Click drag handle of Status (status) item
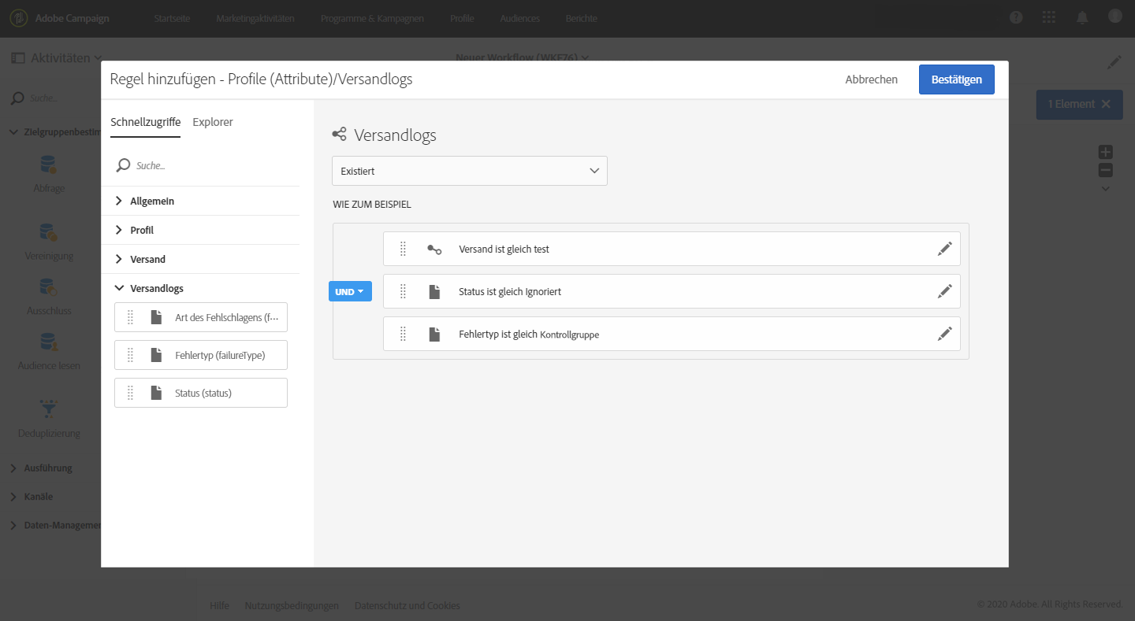Image resolution: width=1135 pixels, height=621 pixels. pos(131,393)
